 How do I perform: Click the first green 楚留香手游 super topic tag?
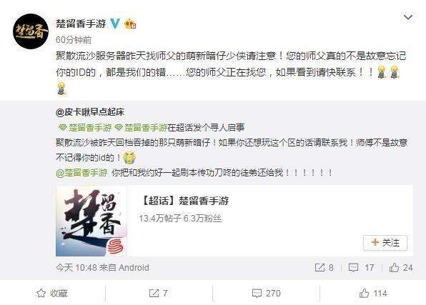pos(85,127)
